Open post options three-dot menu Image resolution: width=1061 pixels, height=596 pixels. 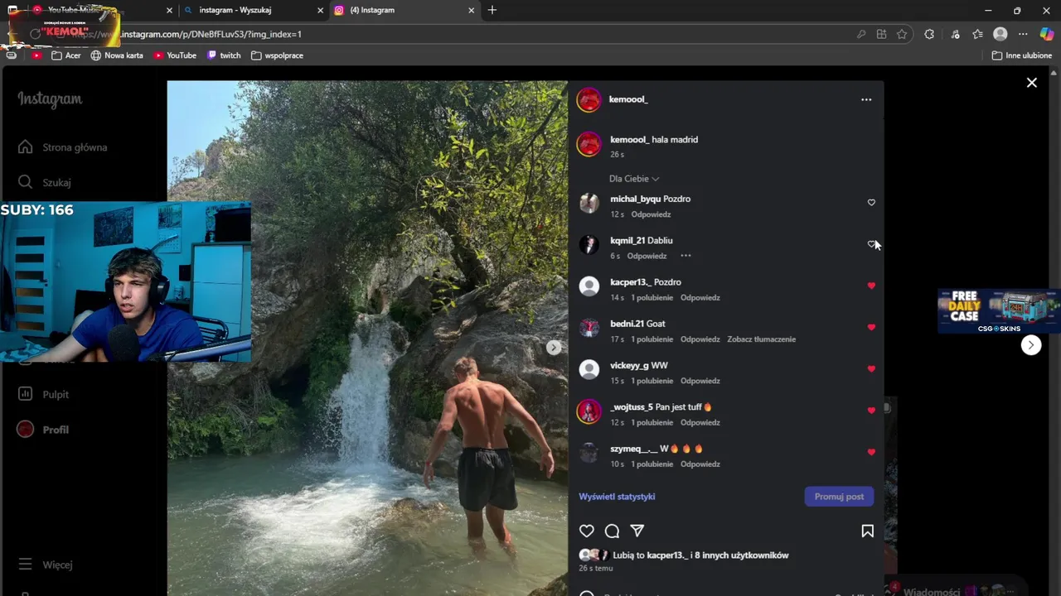[866, 99]
